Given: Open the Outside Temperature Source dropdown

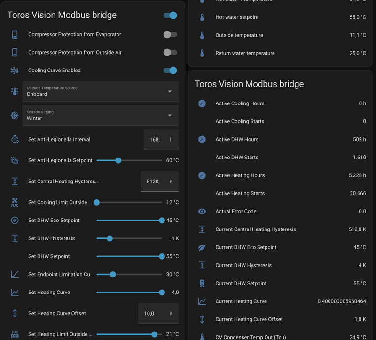Looking at the screenshot, I should pos(100,91).
